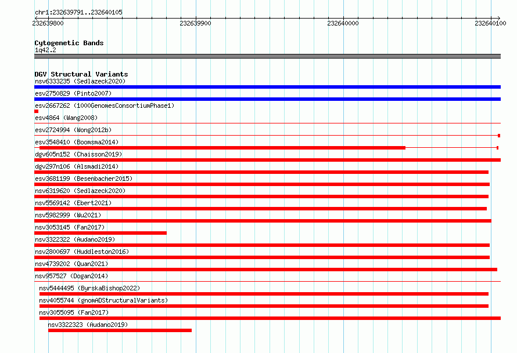Click nsv957527 (Dogan2014) label

pyautogui.click(x=71, y=276)
